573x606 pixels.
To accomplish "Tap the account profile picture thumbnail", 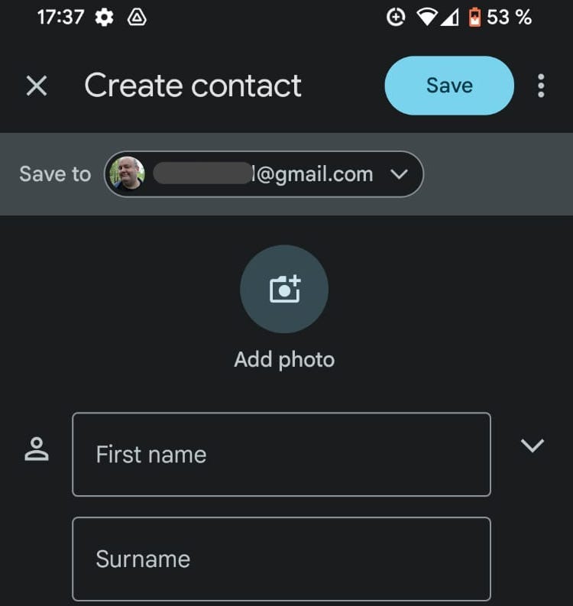I will coord(127,174).
